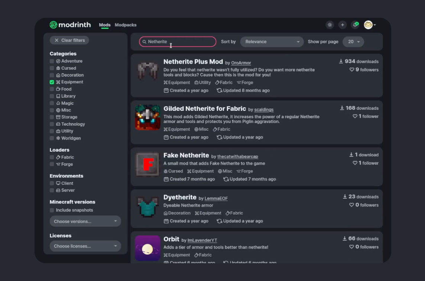
Task: Uncheck the Equipment category filter
Action: (52, 82)
